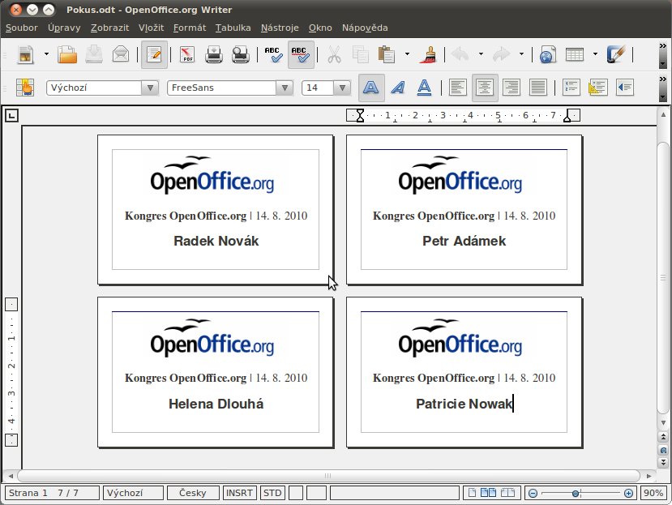Turn on numbered list
672x505 pixels.
point(571,88)
